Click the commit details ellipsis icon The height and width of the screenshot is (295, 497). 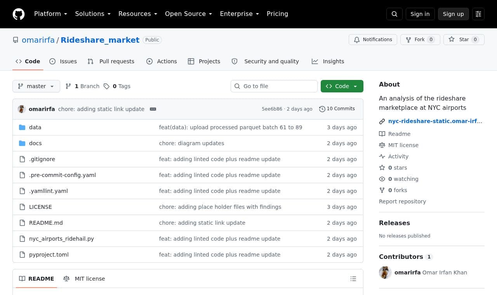point(153,109)
